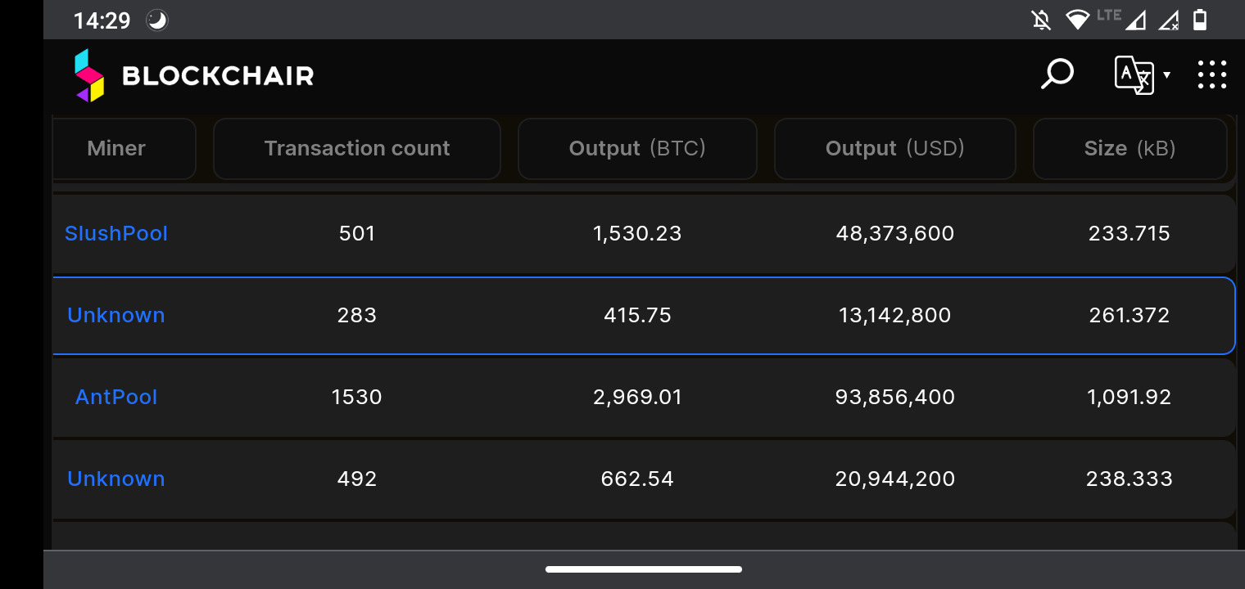
Task: Open the SlushPool miner link
Action: [116, 233]
